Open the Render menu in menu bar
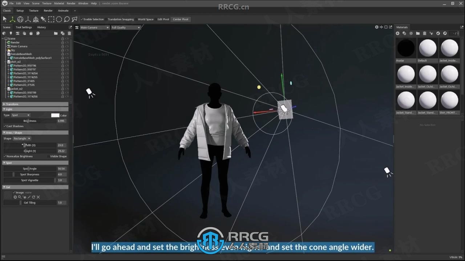The width and height of the screenshot is (465, 261). 71,3
